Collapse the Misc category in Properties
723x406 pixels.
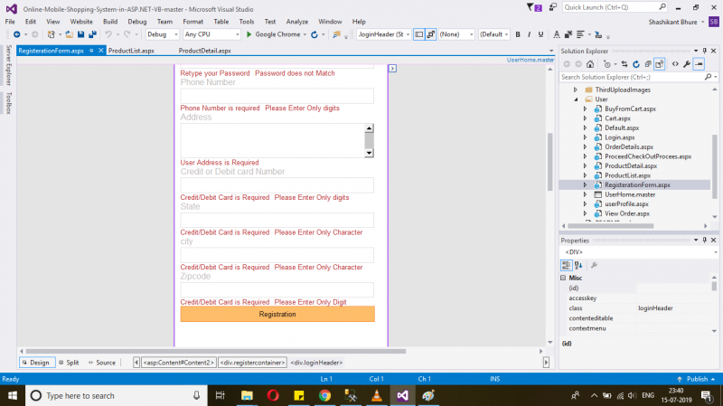pyautogui.click(x=563, y=278)
